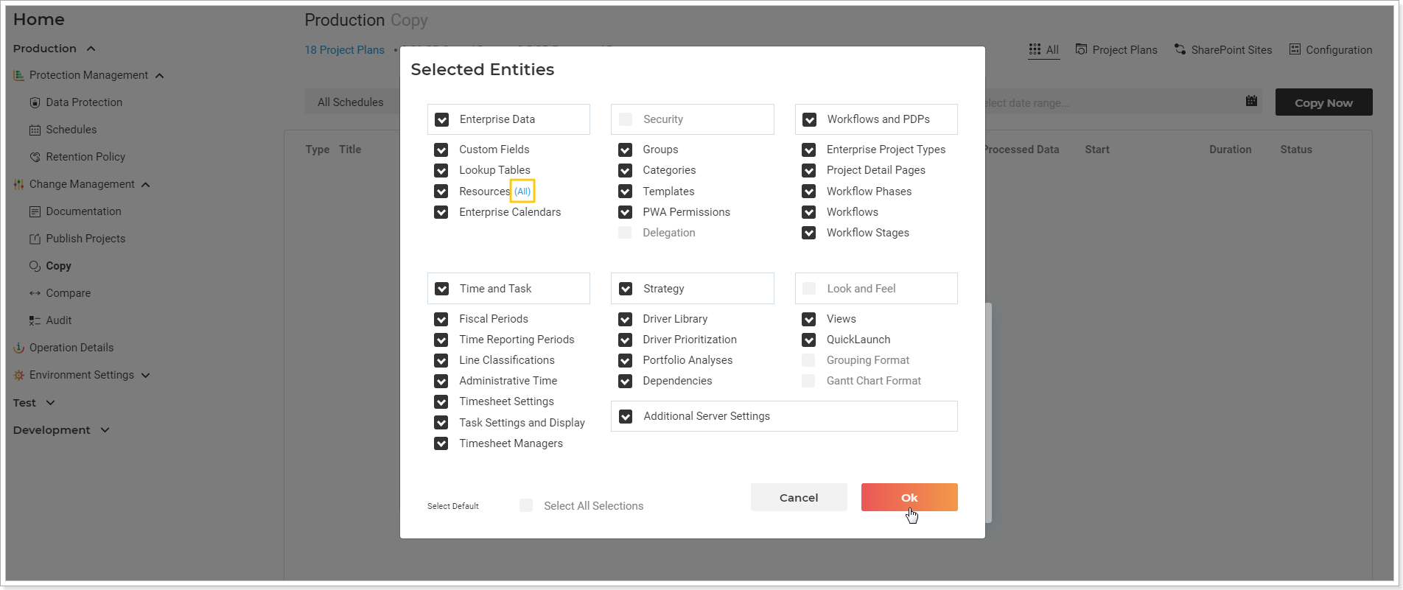1403x590 pixels.
Task: Click the Protection Management chart icon
Action: pyautogui.click(x=18, y=75)
